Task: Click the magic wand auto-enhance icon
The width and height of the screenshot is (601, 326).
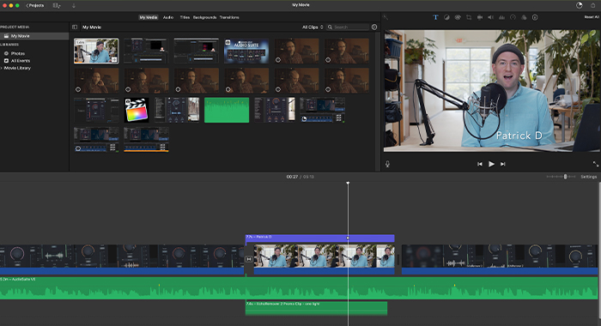Action: [385, 17]
